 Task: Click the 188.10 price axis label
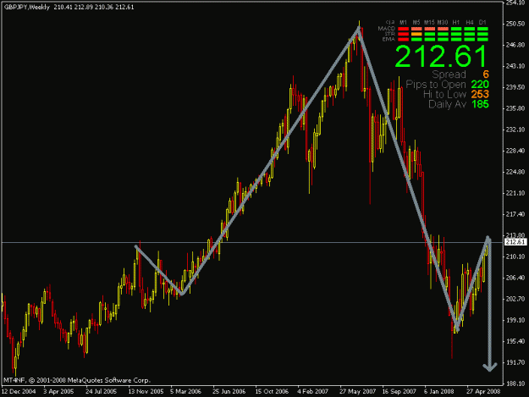coord(515,383)
